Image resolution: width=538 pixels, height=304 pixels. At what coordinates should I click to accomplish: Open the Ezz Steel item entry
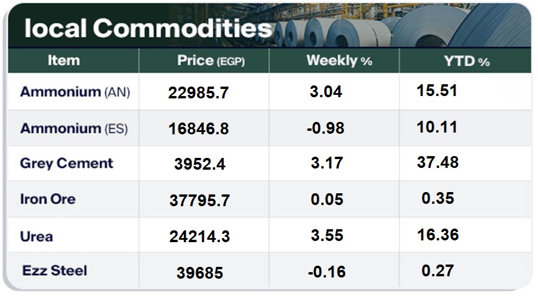pos(55,271)
